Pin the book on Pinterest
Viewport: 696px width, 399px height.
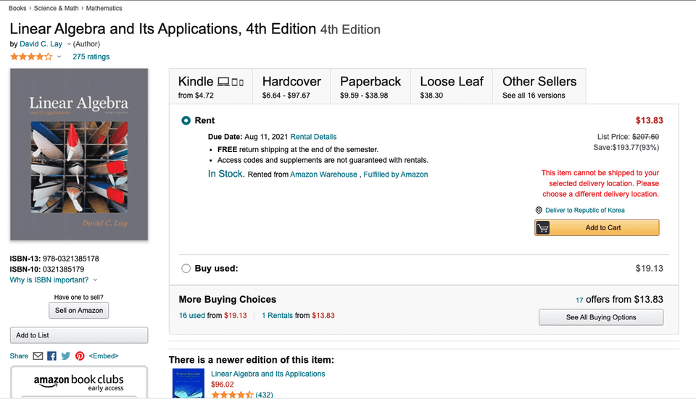click(80, 356)
